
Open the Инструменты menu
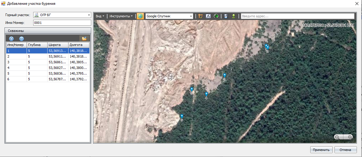pyautogui.click(x=121, y=16)
